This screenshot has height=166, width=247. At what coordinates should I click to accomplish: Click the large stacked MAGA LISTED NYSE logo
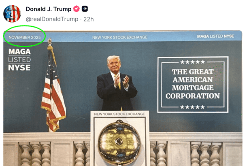(x=19, y=60)
